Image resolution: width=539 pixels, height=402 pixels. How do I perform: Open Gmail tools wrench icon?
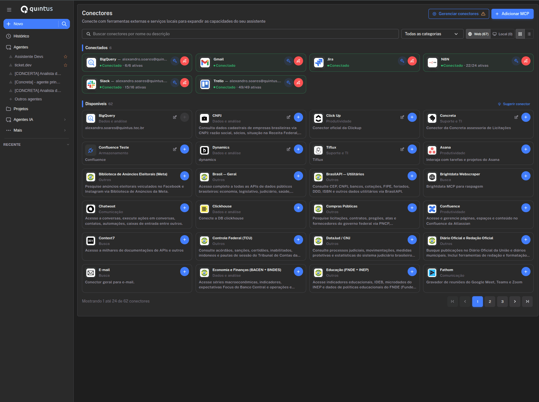289,61
